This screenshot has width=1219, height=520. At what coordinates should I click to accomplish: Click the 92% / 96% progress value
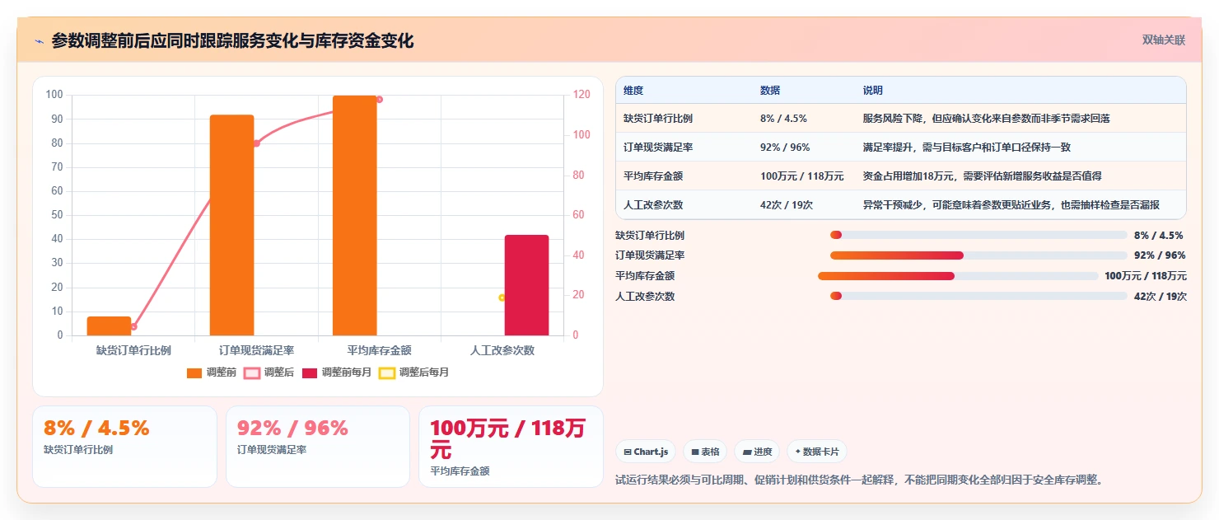point(1161,255)
